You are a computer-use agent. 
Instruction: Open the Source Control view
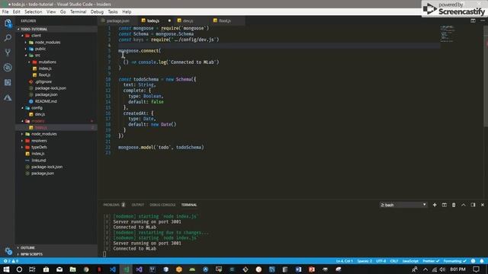pos(8,53)
